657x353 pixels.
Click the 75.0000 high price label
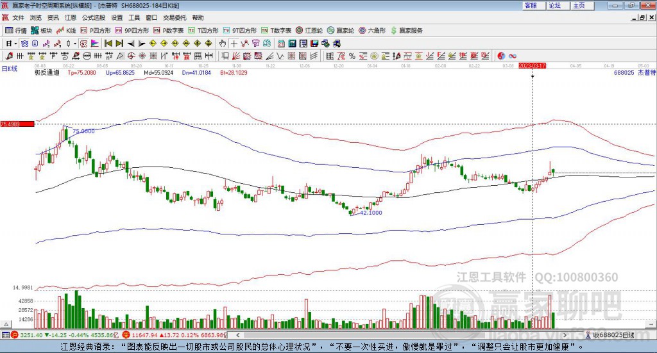(x=83, y=131)
